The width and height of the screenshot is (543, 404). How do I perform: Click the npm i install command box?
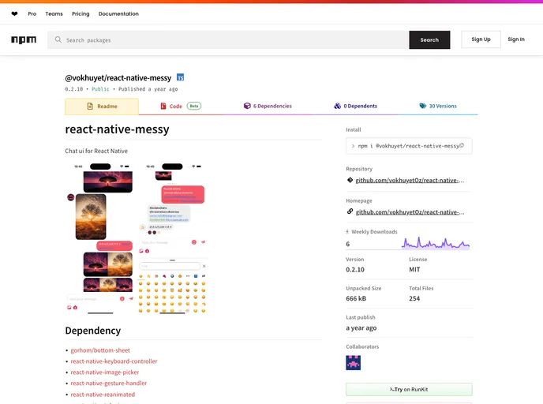(409, 146)
